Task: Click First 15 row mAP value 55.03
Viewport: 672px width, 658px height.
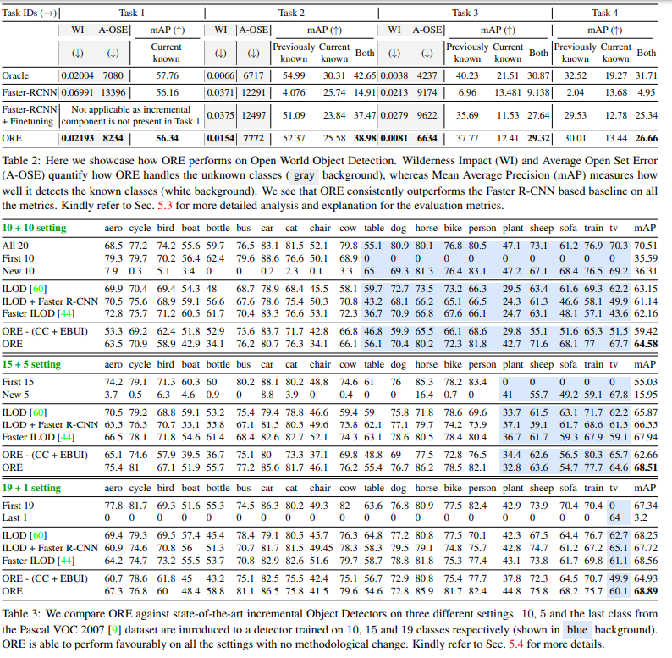Action: point(646,382)
